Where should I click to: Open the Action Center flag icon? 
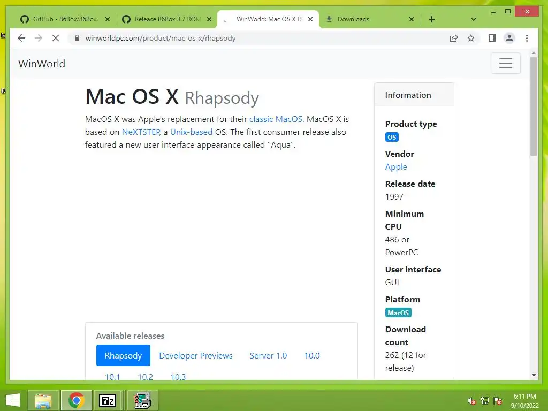pos(498,401)
